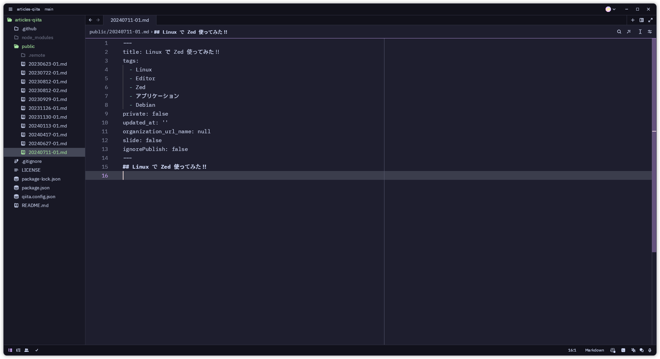This screenshot has height=359, width=660.
Task: Open editor controls via the sliders icon
Action: pyautogui.click(x=650, y=32)
